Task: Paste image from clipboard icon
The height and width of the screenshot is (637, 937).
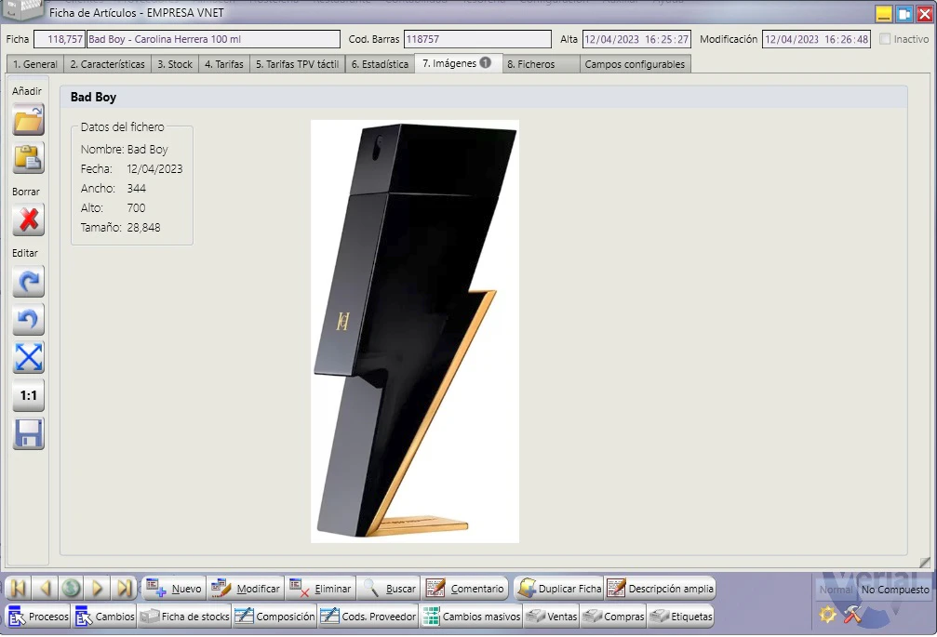Action: tap(28, 157)
